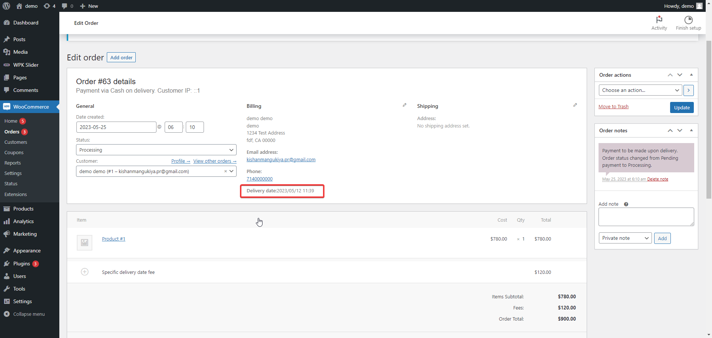The width and height of the screenshot is (712, 338).
Task: Move Order notes panel down
Action: pos(680,130)
